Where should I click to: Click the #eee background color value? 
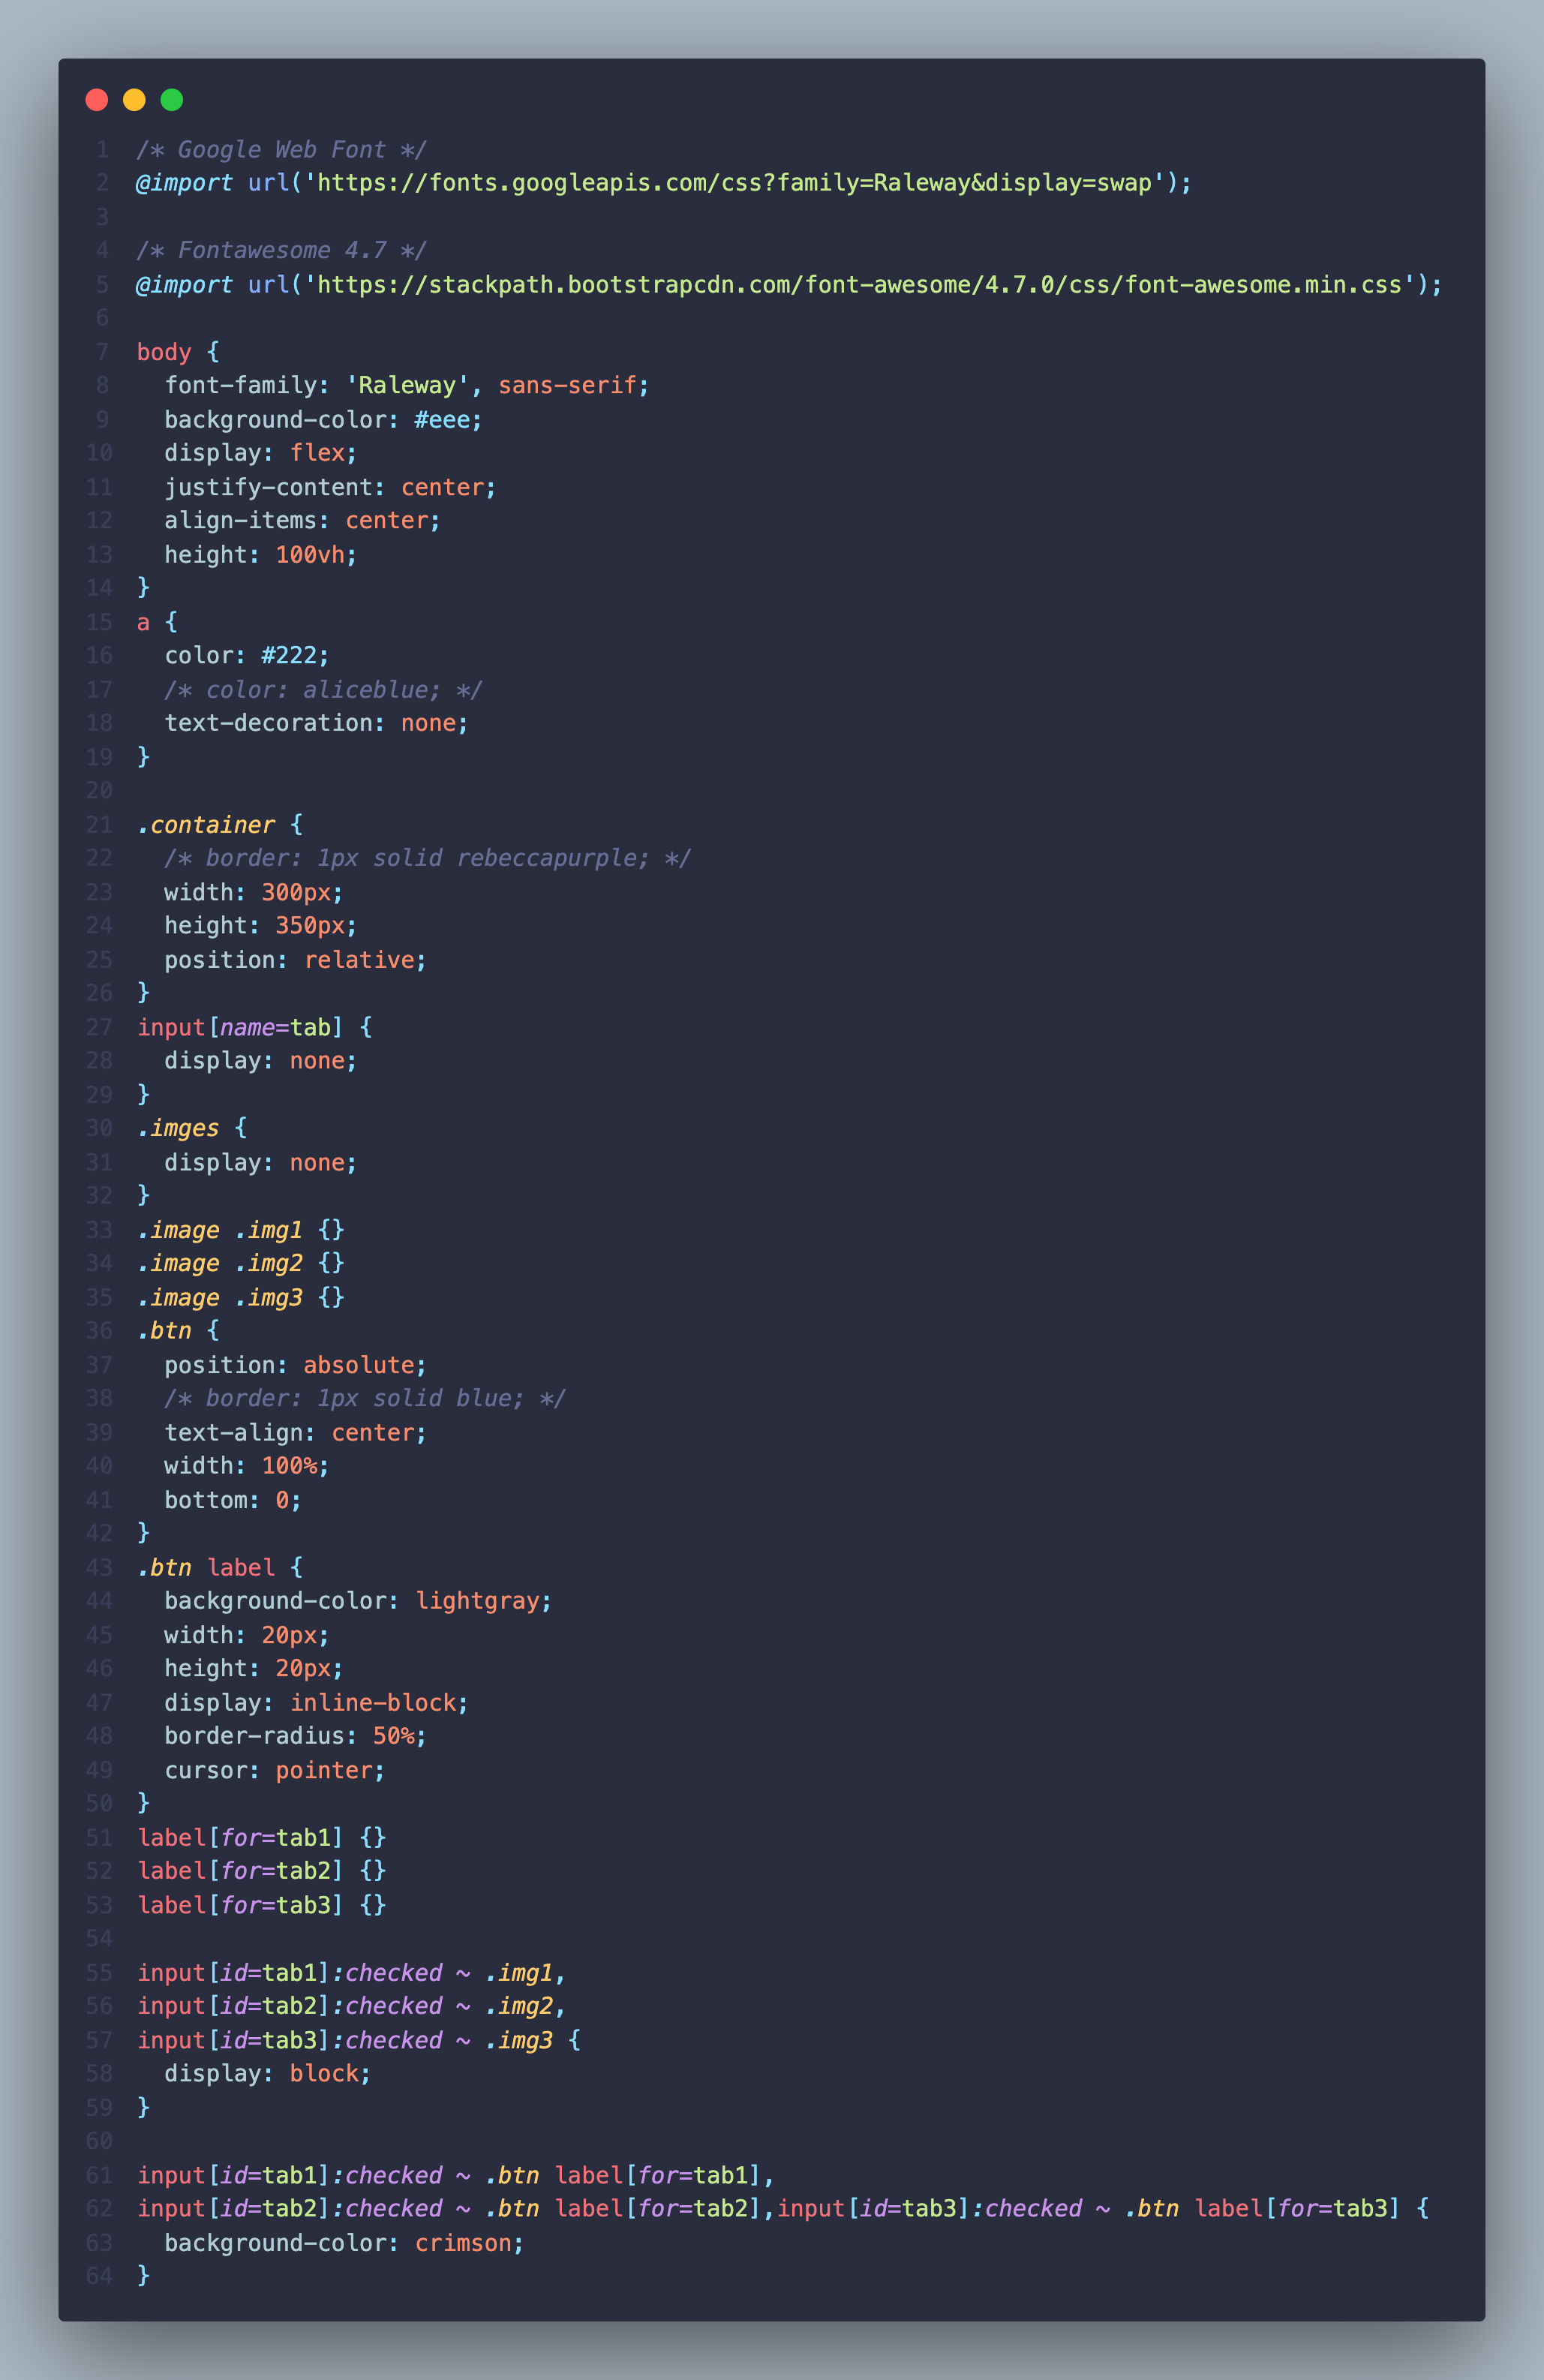(441, 420)
